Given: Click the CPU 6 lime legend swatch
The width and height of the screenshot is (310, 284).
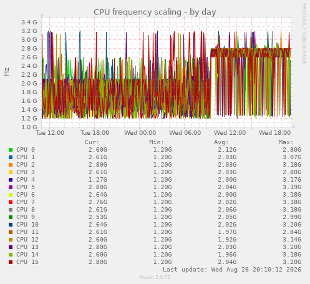Looking at the screenshot, I should click(x=11, y=195).
